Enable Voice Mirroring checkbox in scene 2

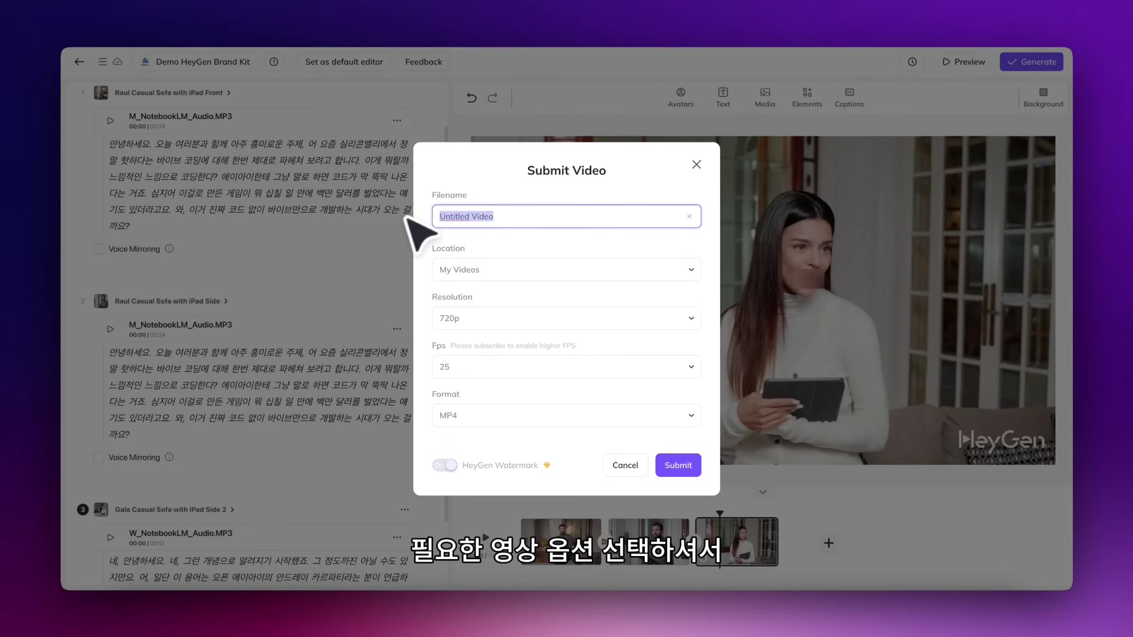coord(99,457)
